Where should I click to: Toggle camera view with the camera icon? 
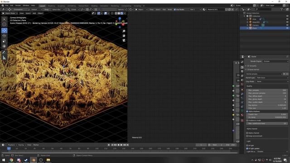tap(124, 40)
